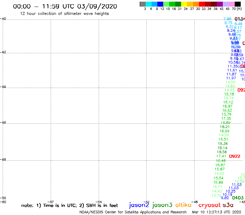
Task: Click wave height value 16.12
Action: (x=228, y=102)
